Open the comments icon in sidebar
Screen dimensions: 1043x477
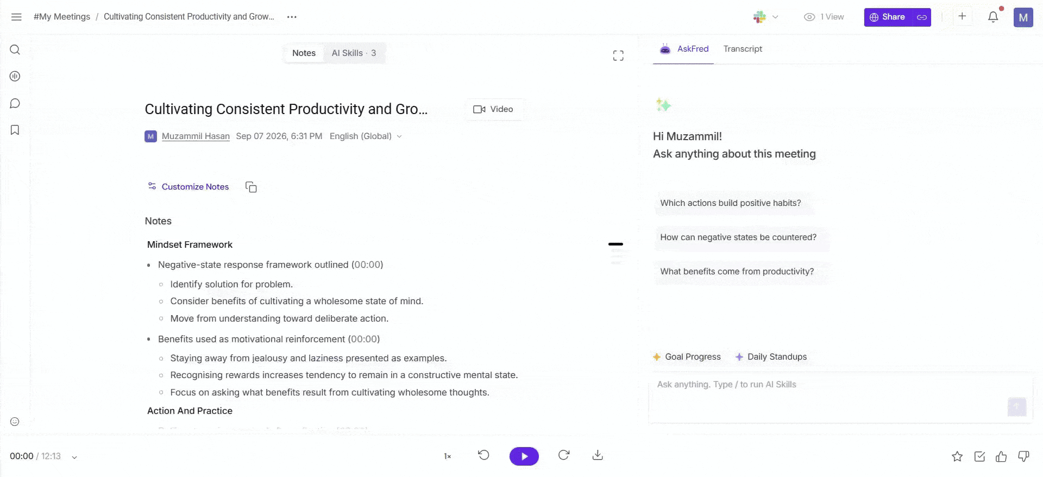tap(15, 103)
